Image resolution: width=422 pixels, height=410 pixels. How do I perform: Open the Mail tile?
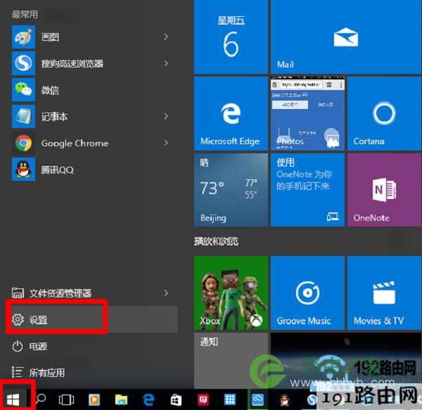(346, 37)
